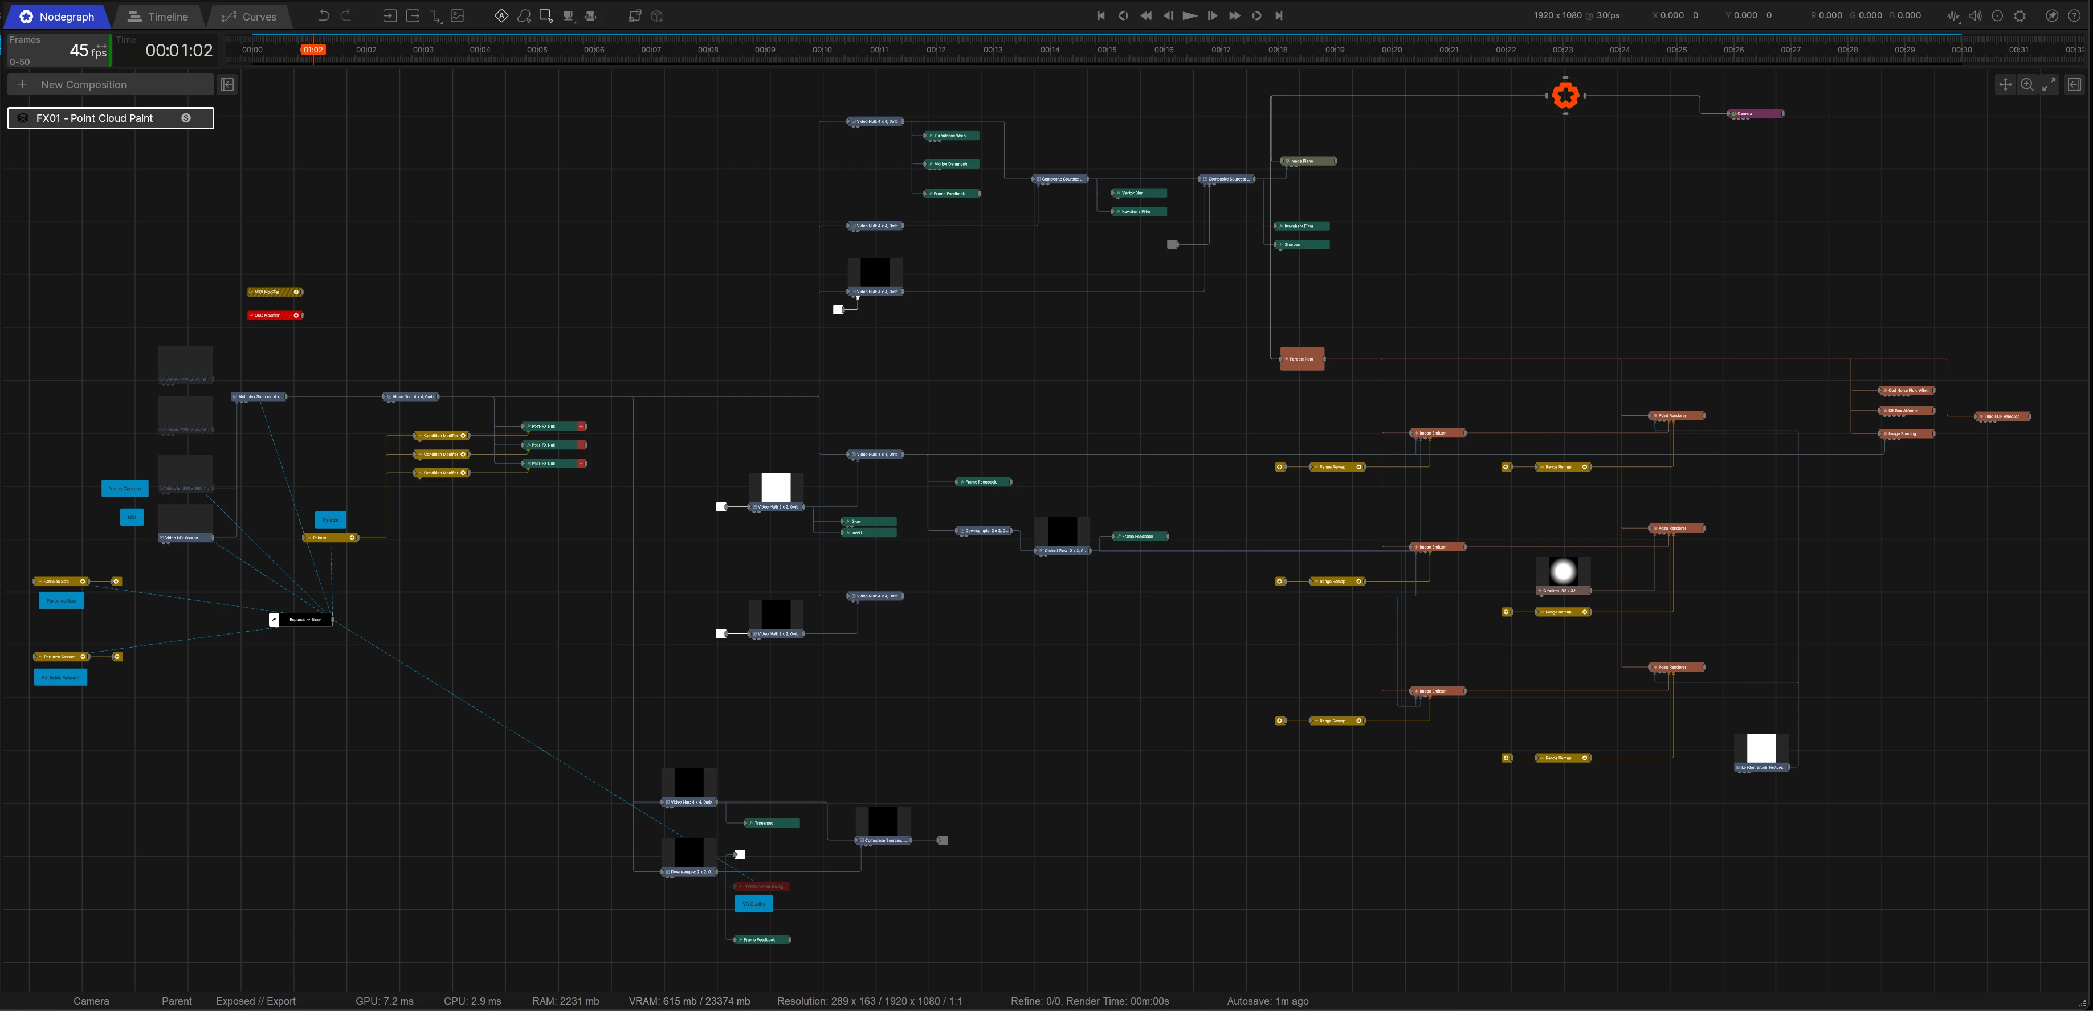Click the Exposed // Export status label
Viewport: 2093px width, 1011px height.
click(x=256, y=1001)
